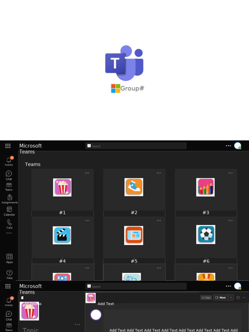Viewport: 249px width, 332px height.
Task: Click the #4 team name label
Action: [63, 261]
